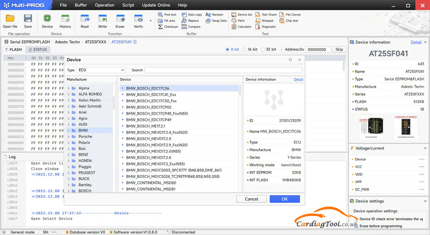Click the Address 0x input field
This screenshot has height=235, width=430.
[x=318, y=49]
